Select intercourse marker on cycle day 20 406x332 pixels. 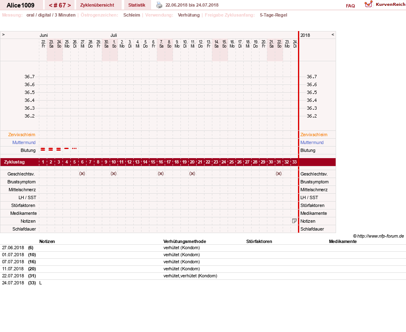pyautogui.click(x=192, y=174)
